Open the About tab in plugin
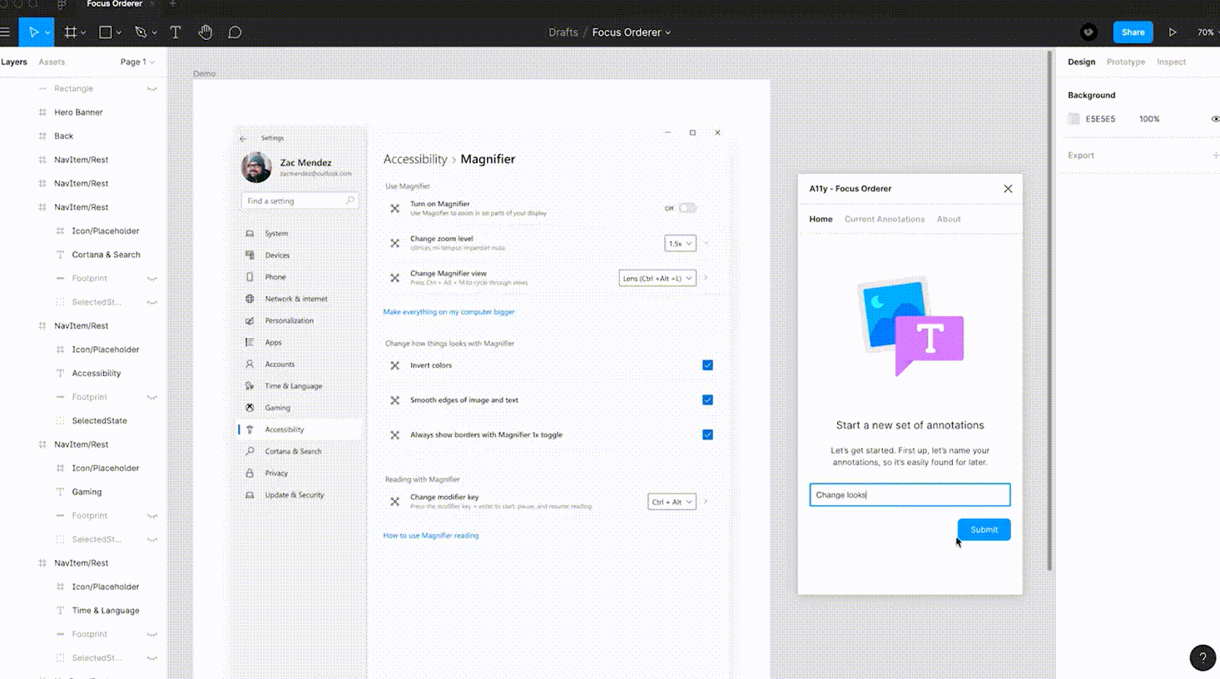 click(949, 220)
